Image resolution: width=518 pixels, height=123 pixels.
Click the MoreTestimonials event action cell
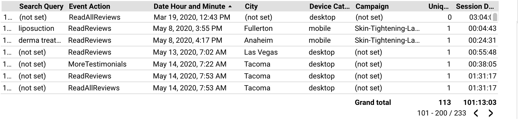[97, 64]
